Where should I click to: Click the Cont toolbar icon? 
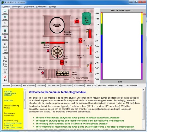point(5,16)
